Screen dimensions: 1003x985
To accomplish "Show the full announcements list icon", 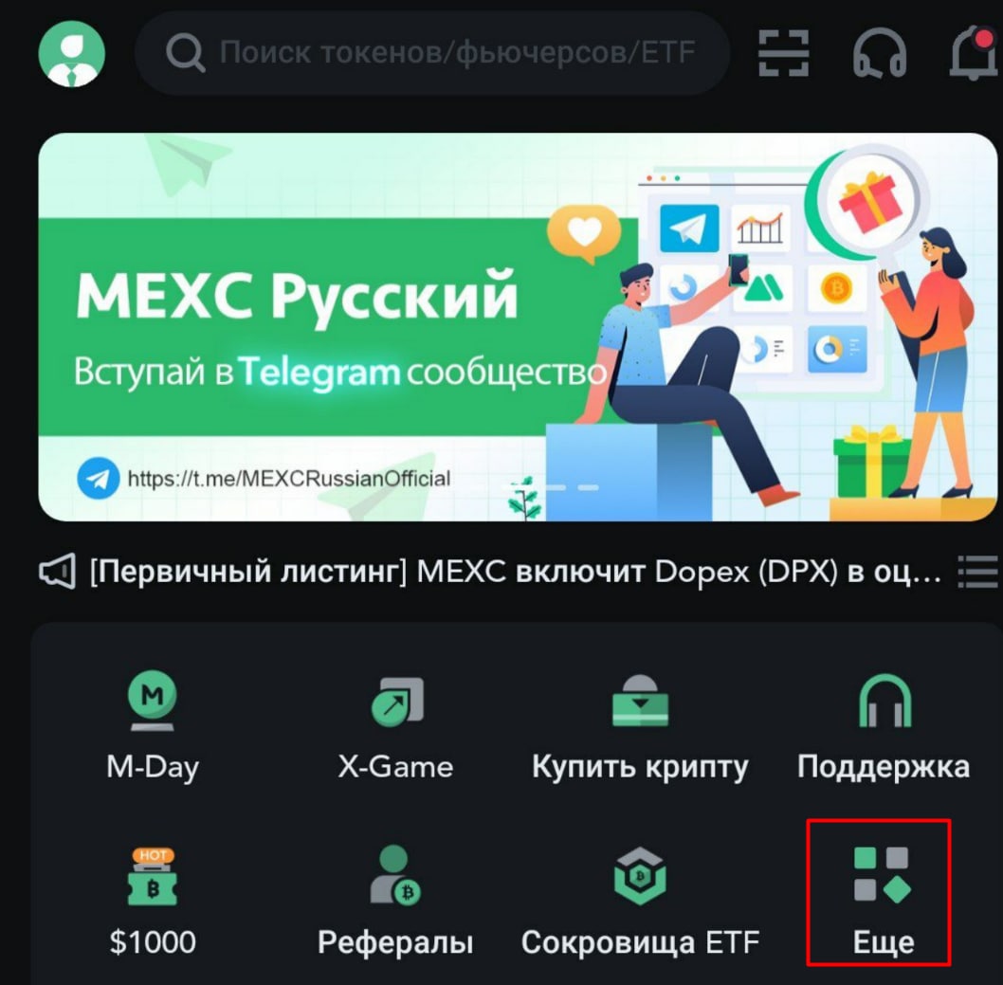I will (x=977, y=572).
